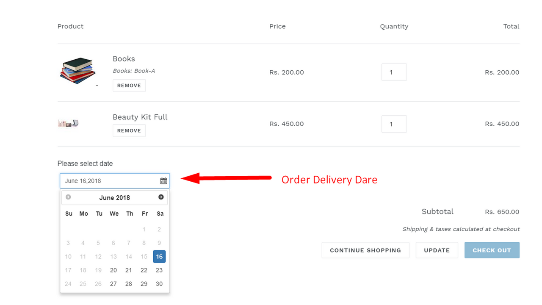Click Continue Shopping button
The image size is (542, 305).
[x=365, y=250]
